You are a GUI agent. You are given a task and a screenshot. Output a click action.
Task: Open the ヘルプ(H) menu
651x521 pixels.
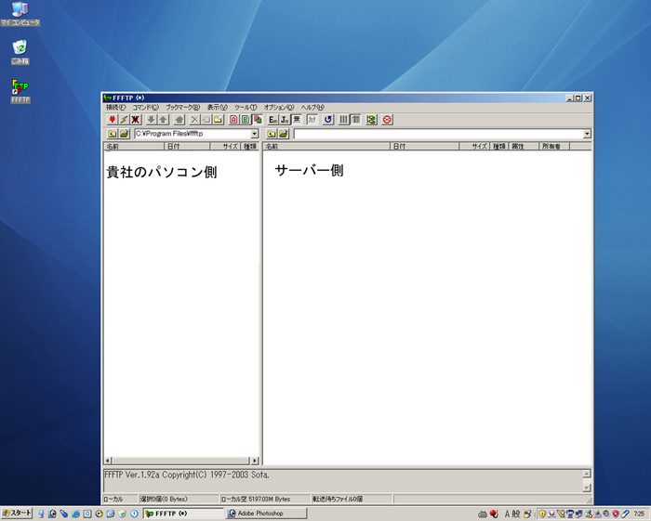point(312,108)
